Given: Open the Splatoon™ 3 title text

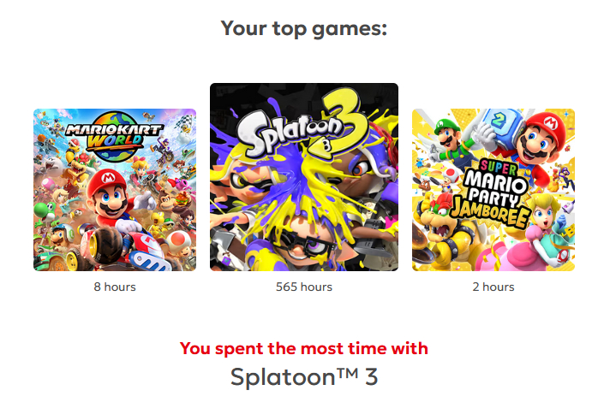Looking at the screenshot, I should point(304,377).
